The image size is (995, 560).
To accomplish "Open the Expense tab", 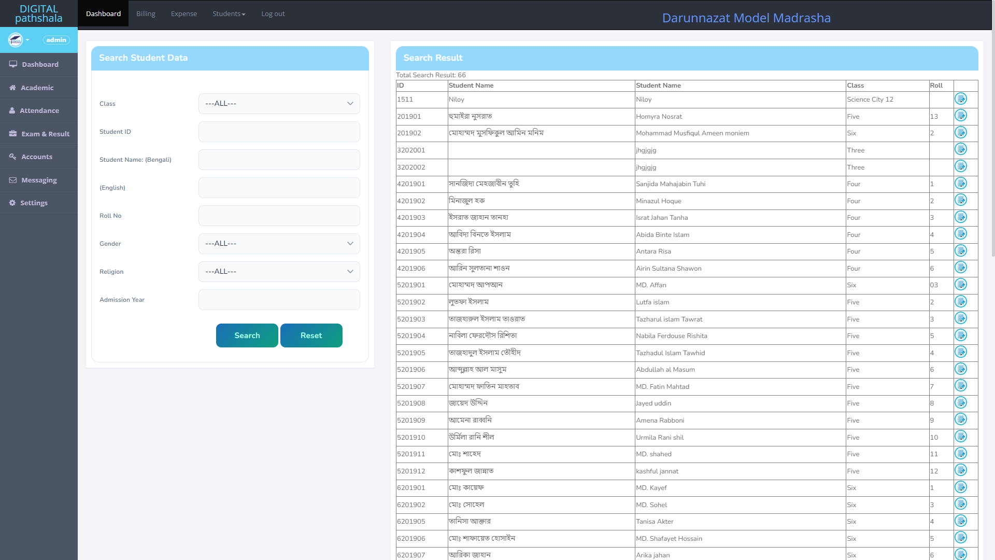I will click(x=184, y=14).
